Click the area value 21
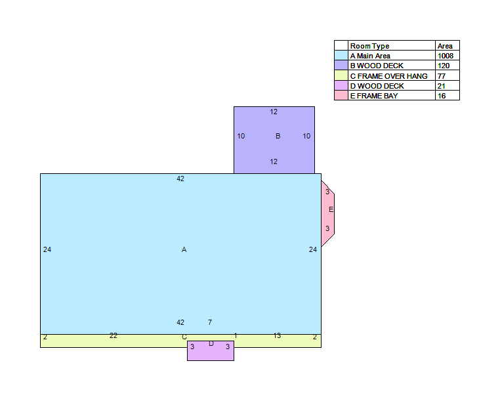Viewport: 500px width, 401px height. 442,86
